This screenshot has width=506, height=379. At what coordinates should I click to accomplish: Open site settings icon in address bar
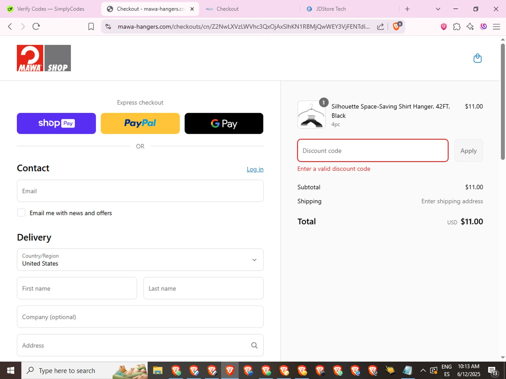108,27
